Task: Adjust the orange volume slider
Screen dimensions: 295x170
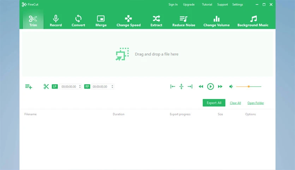Action: 248,86
